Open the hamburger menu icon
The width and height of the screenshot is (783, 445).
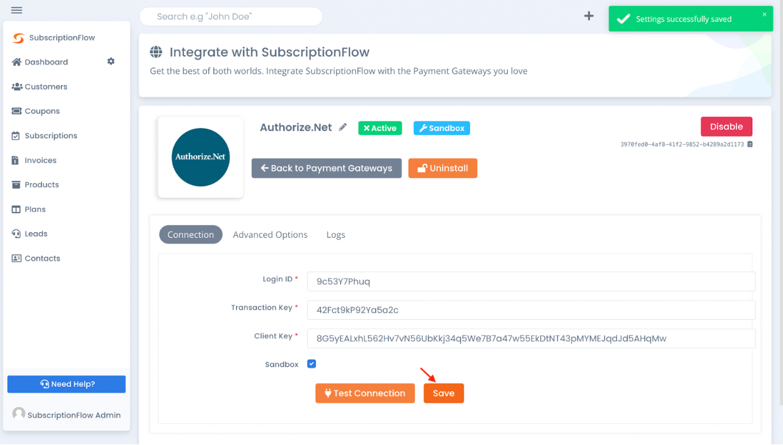(17, 10)
